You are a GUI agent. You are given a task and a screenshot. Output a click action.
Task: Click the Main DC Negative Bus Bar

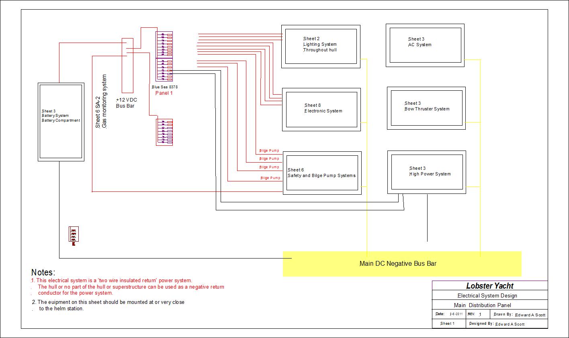(x=401, y=264)
